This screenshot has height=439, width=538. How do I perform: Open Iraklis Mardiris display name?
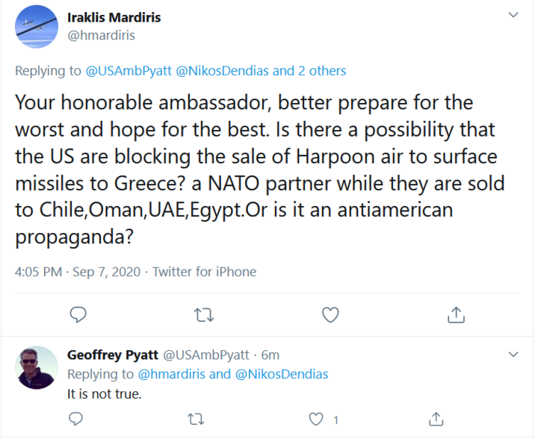(114, 17)
